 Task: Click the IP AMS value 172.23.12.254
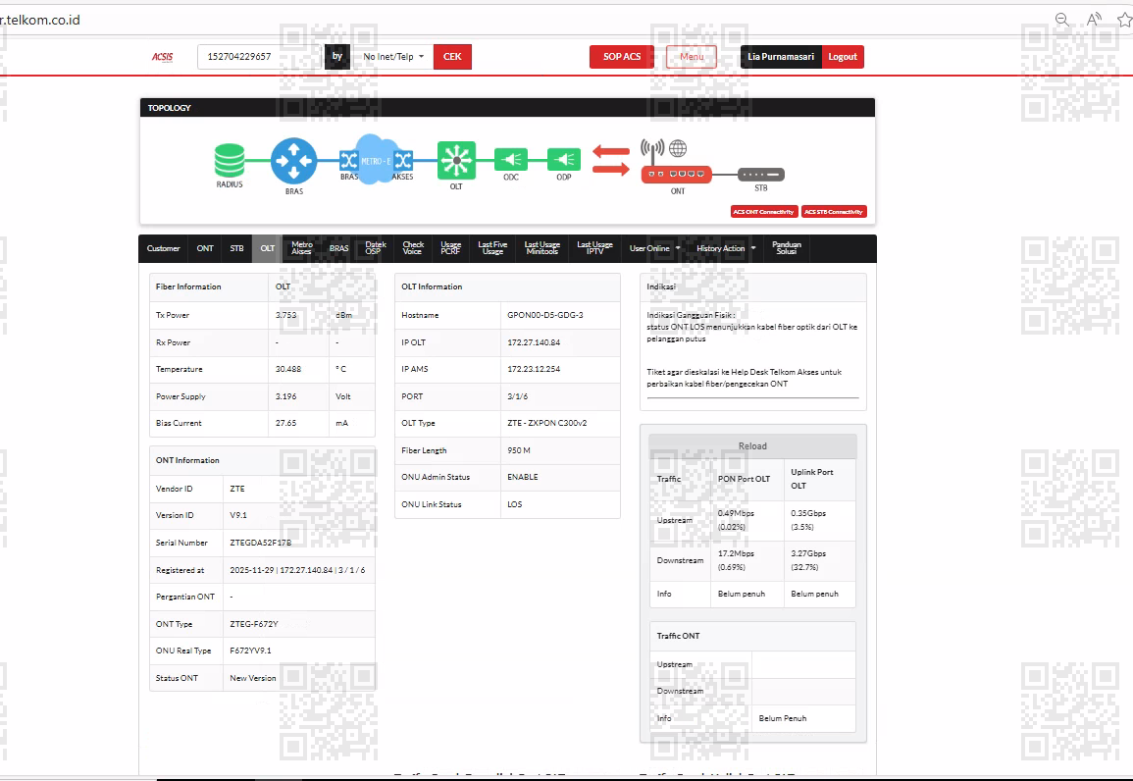coord(534,369)
